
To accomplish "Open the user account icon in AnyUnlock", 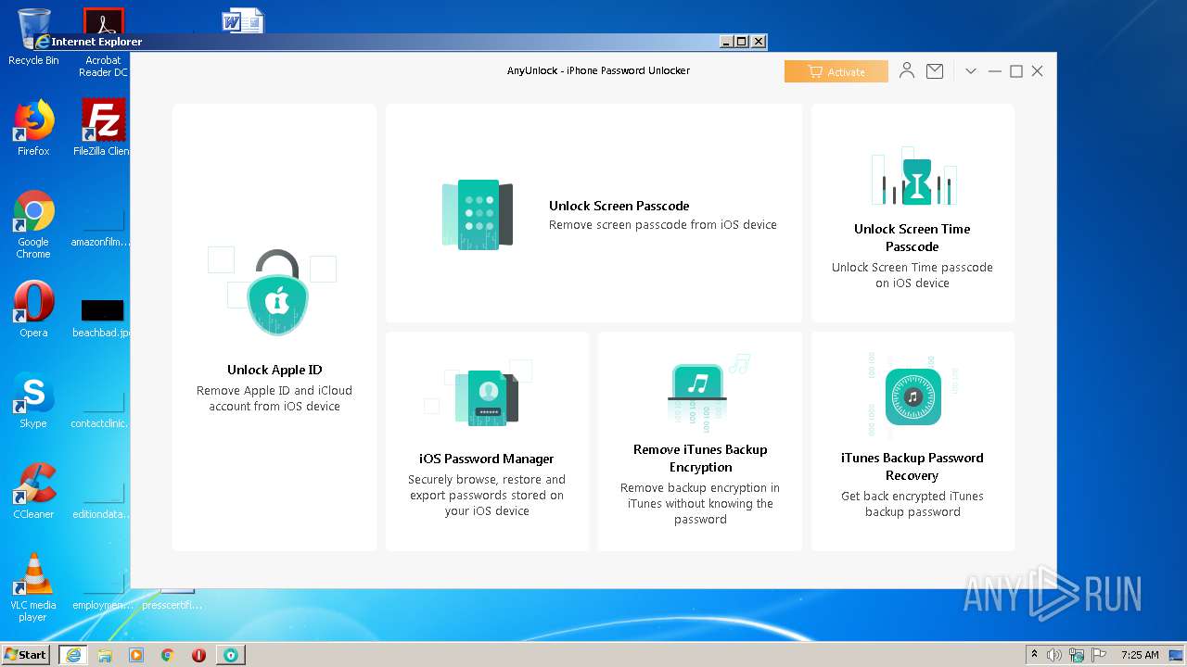I will coord(907,71).
